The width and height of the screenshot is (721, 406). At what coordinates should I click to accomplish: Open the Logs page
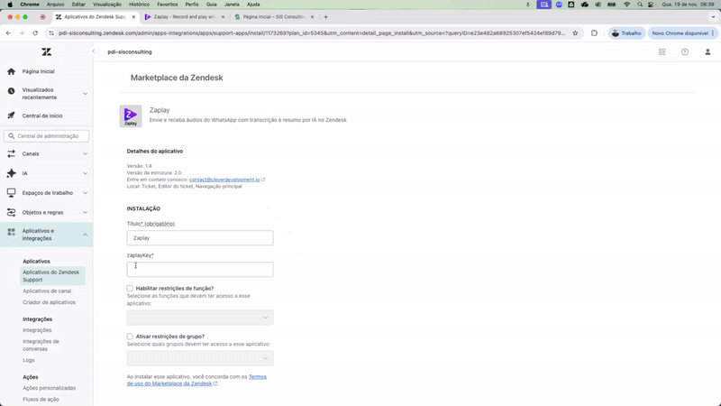[x=29, y=360]
